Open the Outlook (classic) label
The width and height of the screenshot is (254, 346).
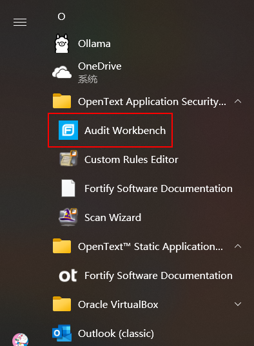click(116, 334)
